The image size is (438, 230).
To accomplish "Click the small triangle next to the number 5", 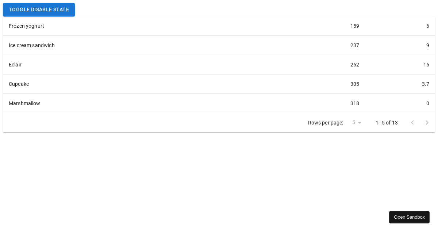I will pyautogui.click(x=360, y=123).
